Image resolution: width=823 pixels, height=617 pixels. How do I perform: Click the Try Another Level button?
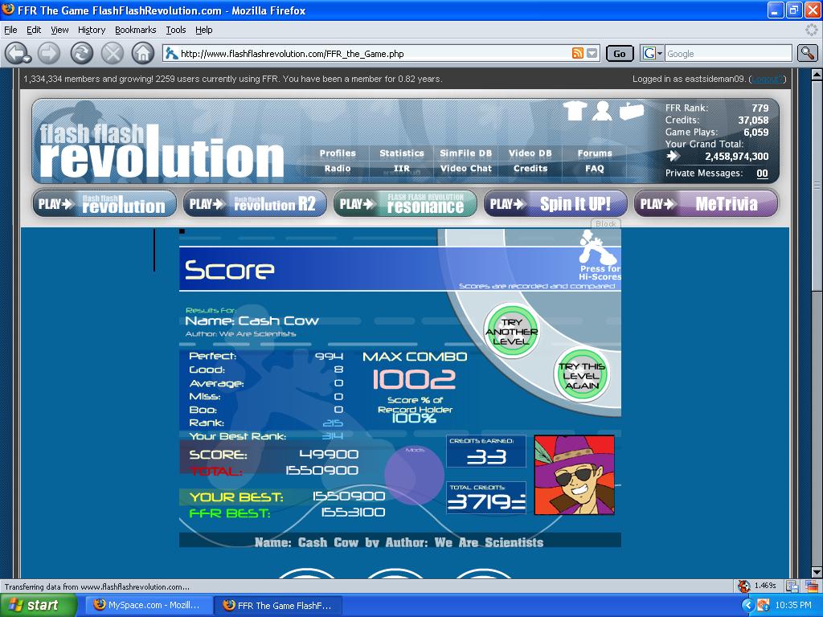click(511, 331)
